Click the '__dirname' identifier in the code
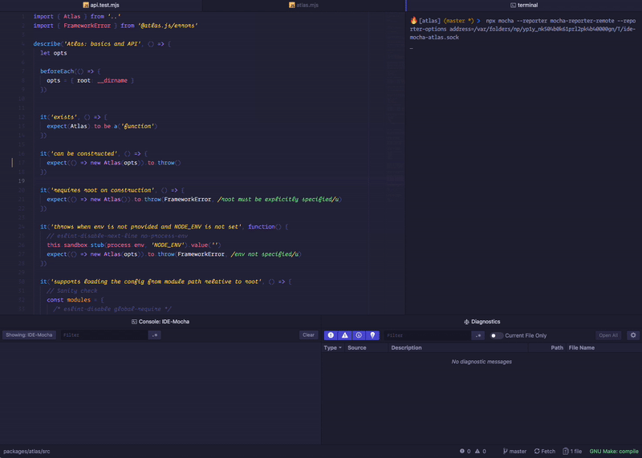 coord(112,81)
